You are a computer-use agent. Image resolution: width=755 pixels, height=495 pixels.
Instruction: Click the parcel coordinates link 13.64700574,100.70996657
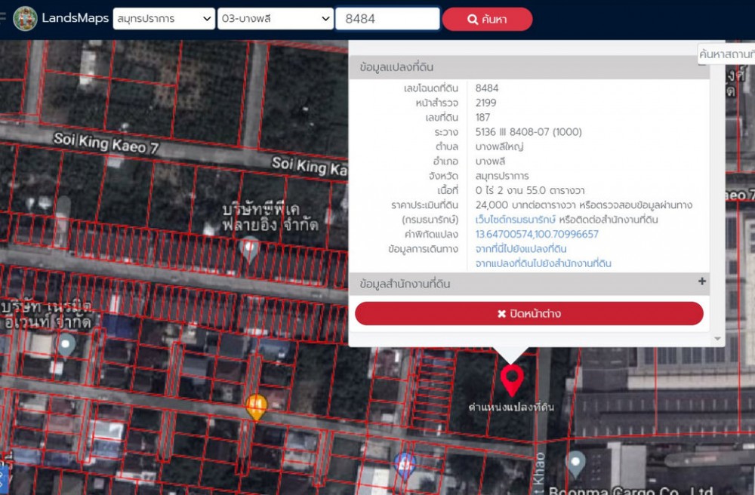[x=537, y=234]
